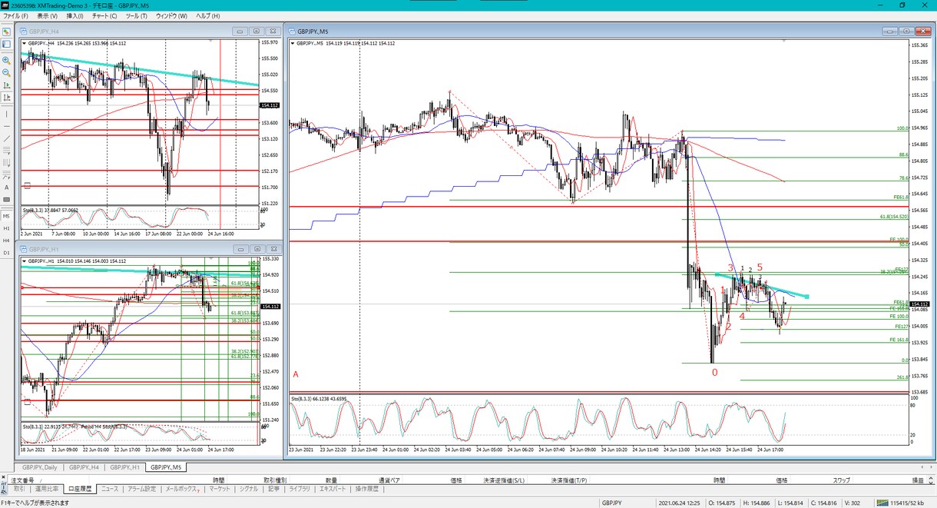937x508 pixels.
Task: Click the zoom in magnifier icon
Action: [x=6, y=60]
